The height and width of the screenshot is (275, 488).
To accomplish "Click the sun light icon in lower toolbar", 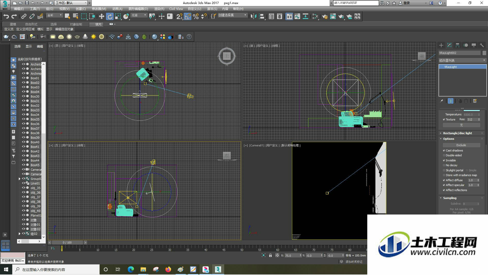I will [x=94, y=37].
